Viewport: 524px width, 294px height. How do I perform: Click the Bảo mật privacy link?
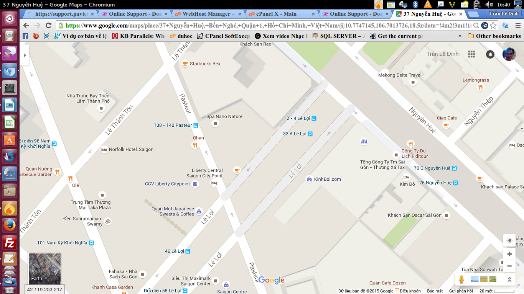point(435,291)
